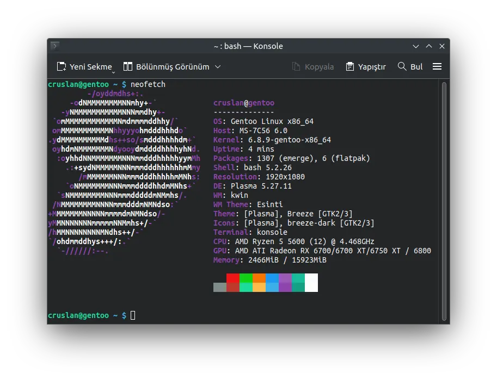Minimize the Konsole window
The image size is (497, 380).
pyautogui.click(x=416, y=46)
